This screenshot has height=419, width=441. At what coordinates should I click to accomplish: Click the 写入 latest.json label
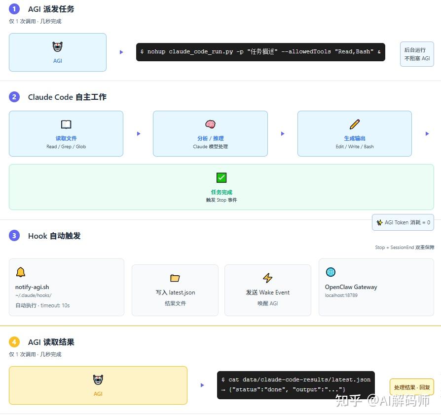tap(175, 293)
